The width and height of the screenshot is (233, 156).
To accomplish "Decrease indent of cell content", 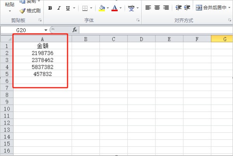I will (179, 8).
